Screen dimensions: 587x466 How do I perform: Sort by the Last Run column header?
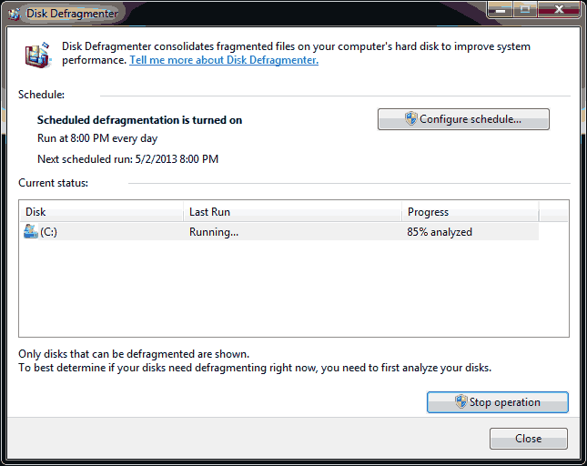coord(291,212)
